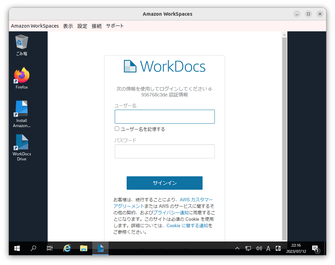
Task: Open Internet Explorer from the taskbar
Action: [67, 248]
